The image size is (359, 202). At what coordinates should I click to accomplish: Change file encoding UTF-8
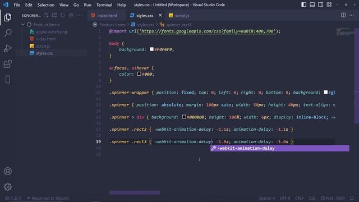pyautogui.click(x=285, y=198)
